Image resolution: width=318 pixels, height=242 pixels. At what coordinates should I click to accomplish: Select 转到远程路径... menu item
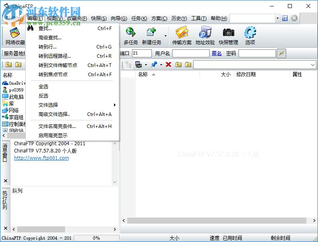point(72,56)
